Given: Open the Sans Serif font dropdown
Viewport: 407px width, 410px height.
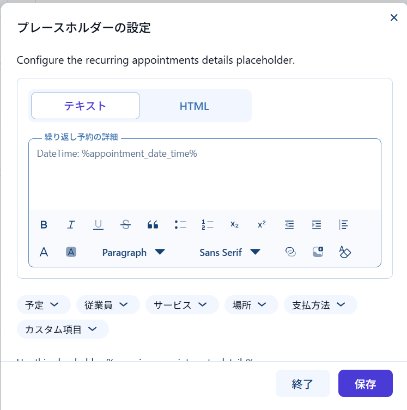Looking at the screenshot, I should click(x=229, y=252).
